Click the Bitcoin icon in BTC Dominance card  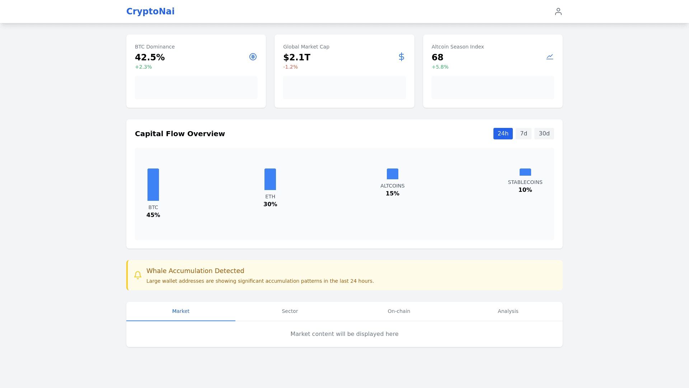(x=253, y=57)
